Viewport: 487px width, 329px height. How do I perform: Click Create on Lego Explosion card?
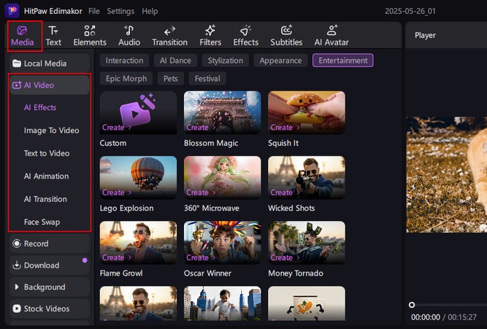coord(117,192)
